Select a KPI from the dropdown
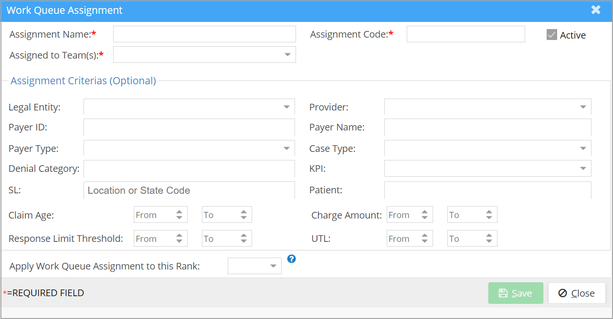The height and width of the screenshot is (319, 613). pos(583,169)
